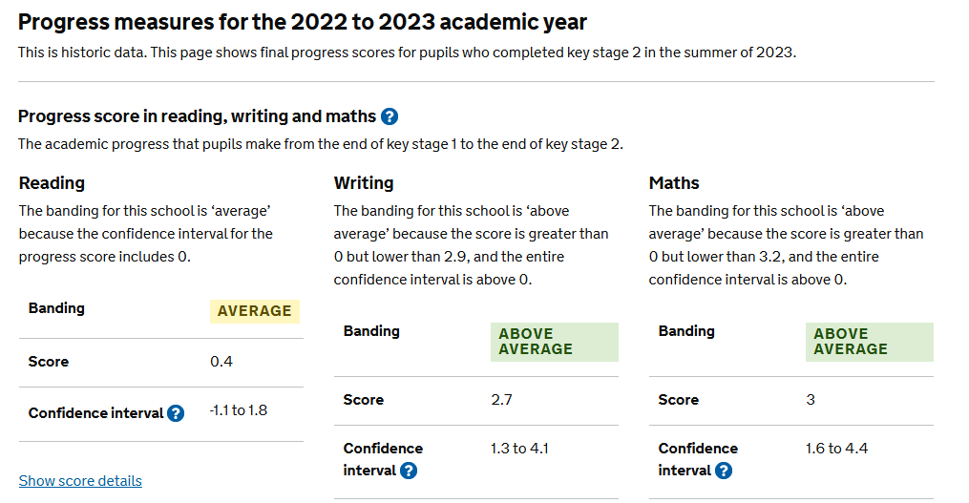Select the Writing section heading
The image size is (969, 503).
pos(364,183)
